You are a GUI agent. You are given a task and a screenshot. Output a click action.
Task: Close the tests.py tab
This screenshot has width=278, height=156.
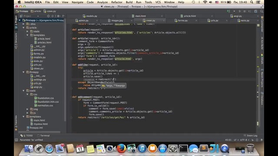[x=258, y=21]
